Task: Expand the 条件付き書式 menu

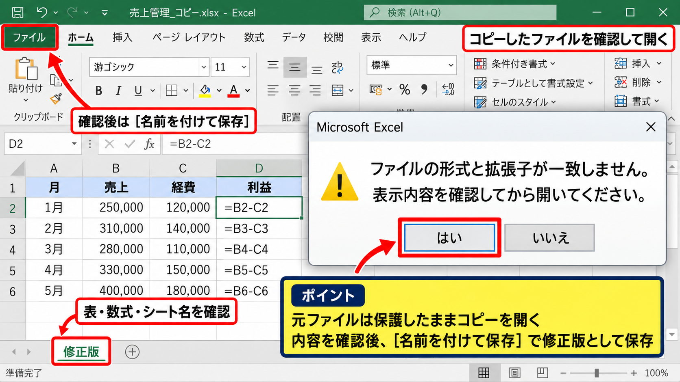Action: point(514,64)
